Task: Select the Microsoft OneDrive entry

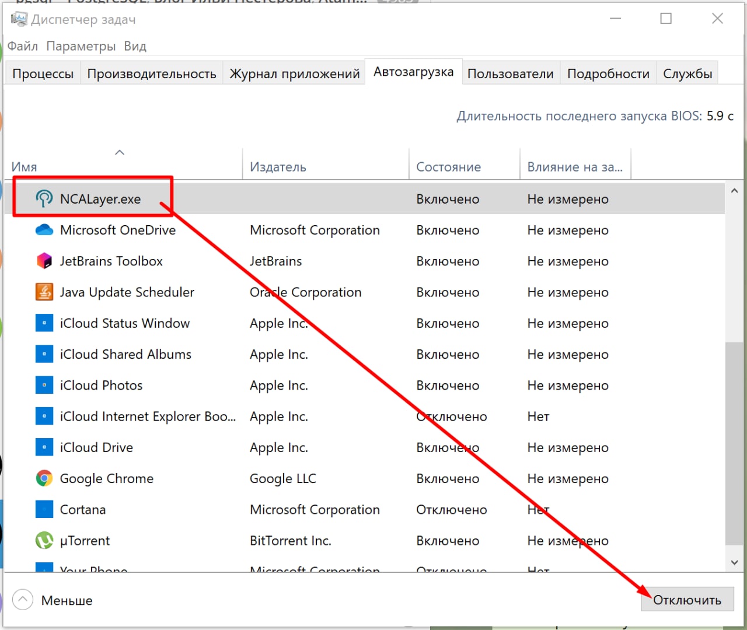Action: click(x=118, y=230)
